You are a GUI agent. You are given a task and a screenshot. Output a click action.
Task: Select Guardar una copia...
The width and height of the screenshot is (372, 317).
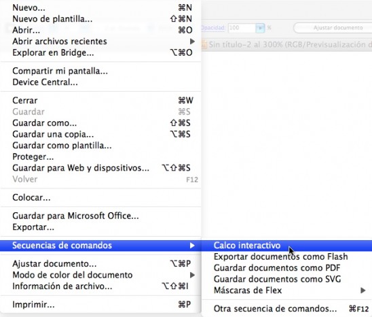[x=100, y=134]
